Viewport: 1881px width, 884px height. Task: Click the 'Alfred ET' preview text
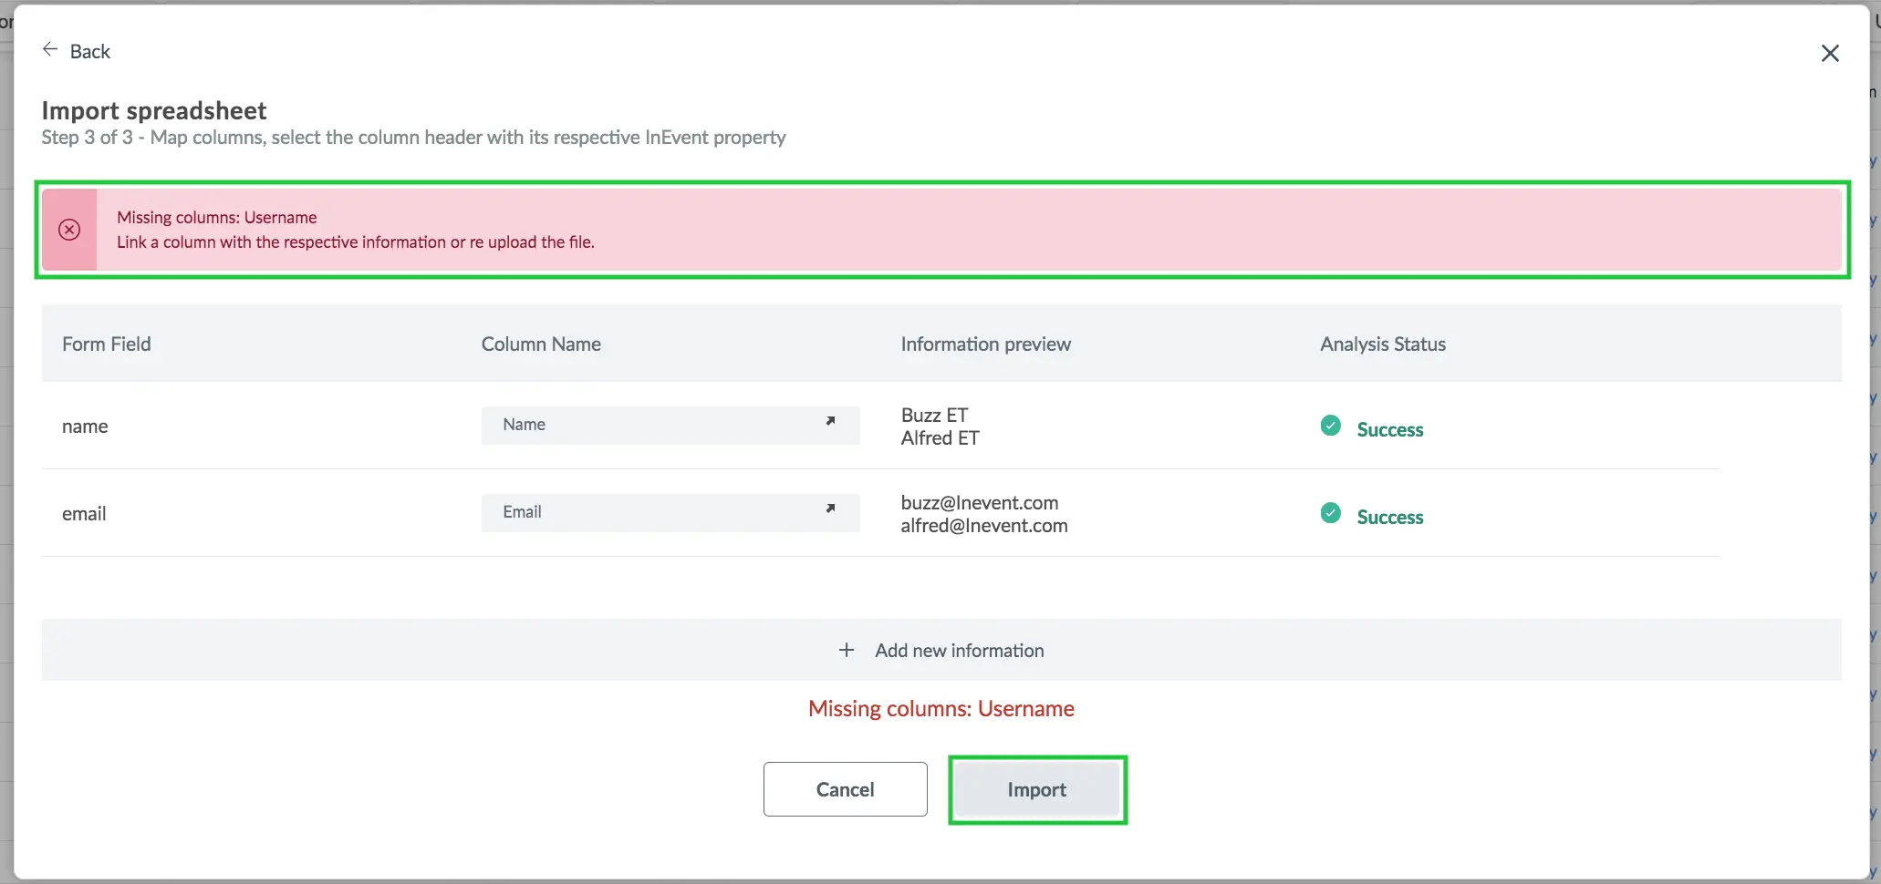pos(940,438)
